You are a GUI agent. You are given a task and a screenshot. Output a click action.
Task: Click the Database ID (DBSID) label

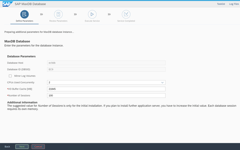[x=19, y=70]
